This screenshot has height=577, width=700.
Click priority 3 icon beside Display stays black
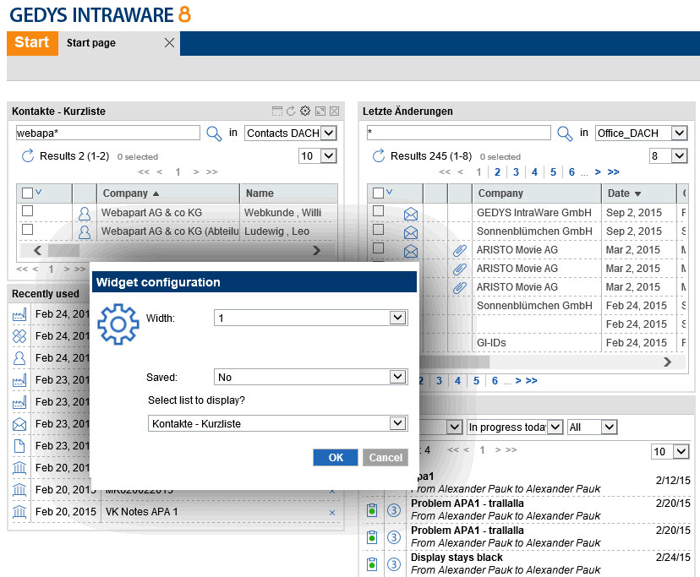[393, 564]
